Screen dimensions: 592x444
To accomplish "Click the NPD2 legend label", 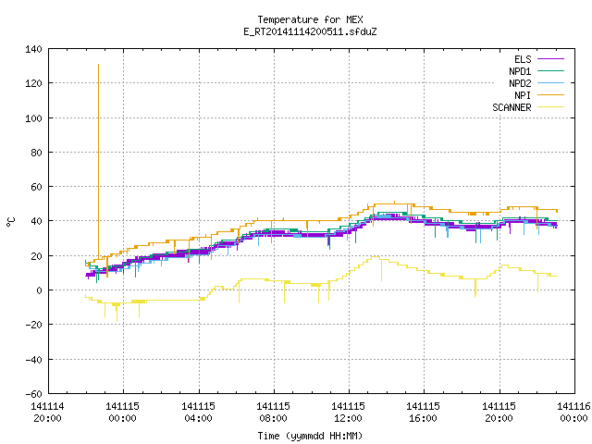I will [520, 83].
